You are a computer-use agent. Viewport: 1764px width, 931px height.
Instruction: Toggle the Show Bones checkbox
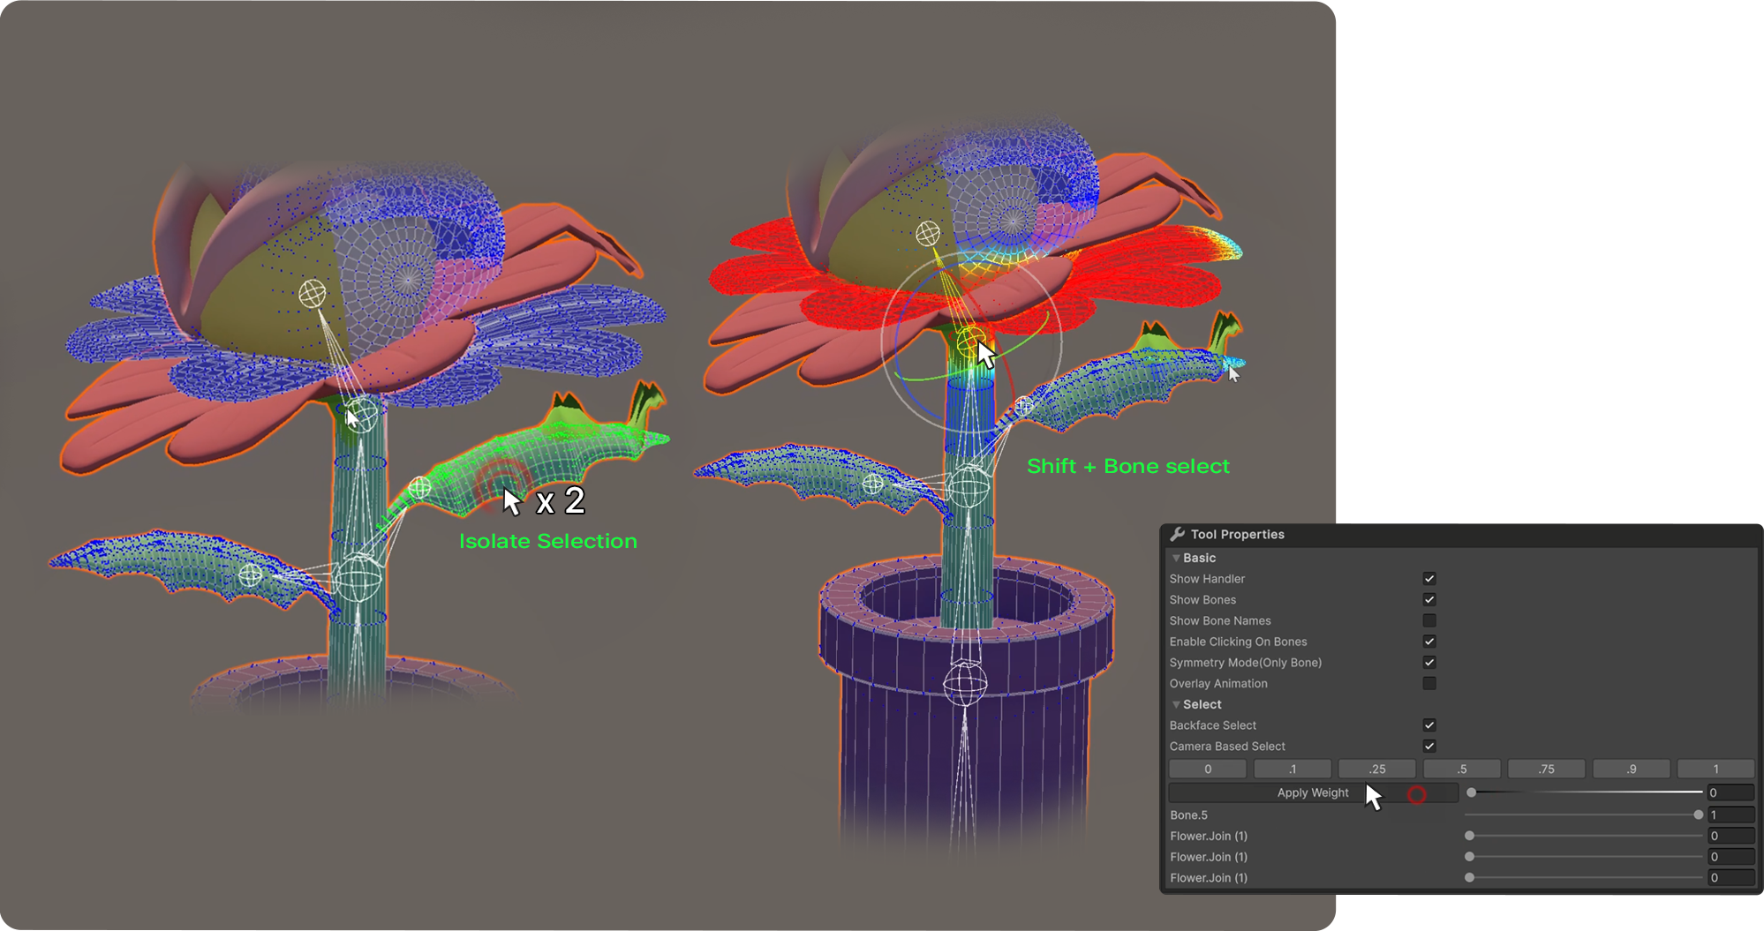(1429, 600)
